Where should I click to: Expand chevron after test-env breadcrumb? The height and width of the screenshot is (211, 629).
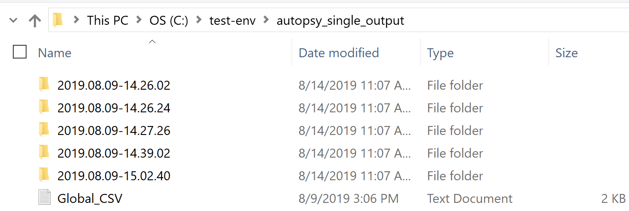pyautogui.click(x=266, y=20)
